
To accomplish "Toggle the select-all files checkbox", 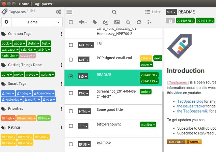I will coord(71,22).
